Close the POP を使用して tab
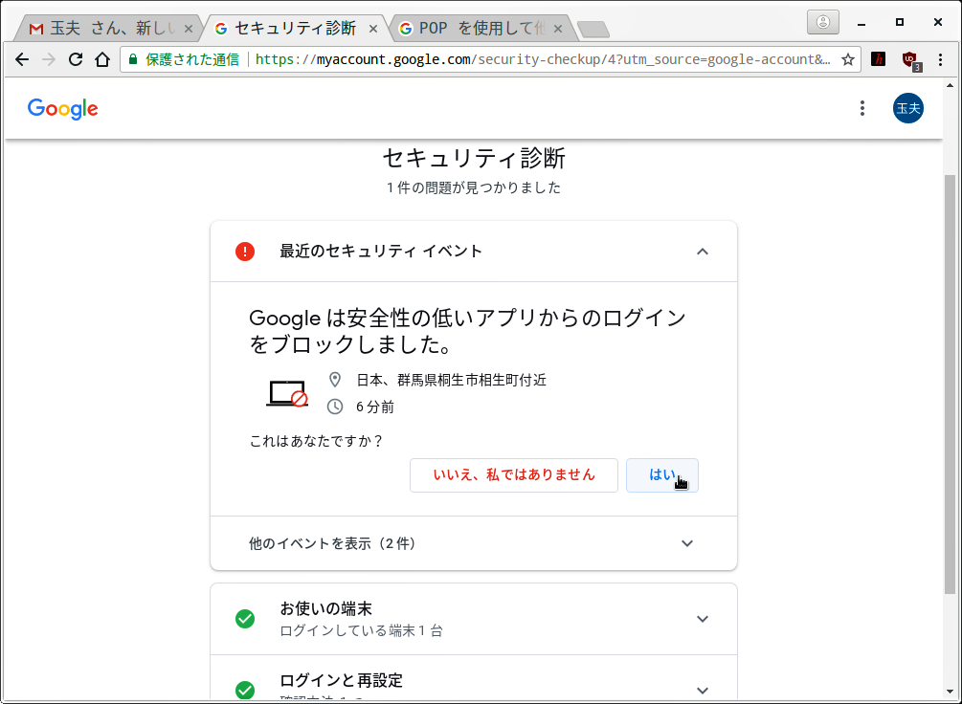Screen dimensions: 962x704 pos(558,29)
